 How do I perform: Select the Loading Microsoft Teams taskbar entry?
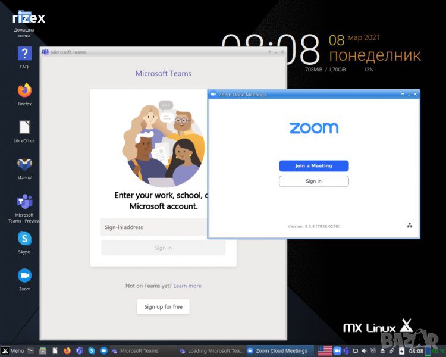(211, 351)
